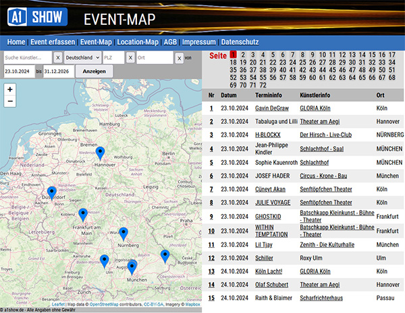Open Zenith - Die Kulturhalle link
Screen dimensions: 405x313
pos(327,245)
